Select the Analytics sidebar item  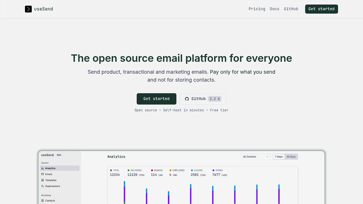click(60, 168)
